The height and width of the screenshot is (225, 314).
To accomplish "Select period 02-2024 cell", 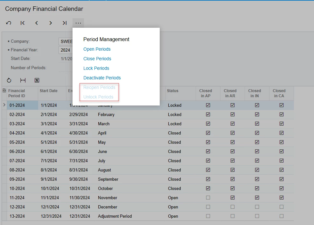I will pos(22,114).
